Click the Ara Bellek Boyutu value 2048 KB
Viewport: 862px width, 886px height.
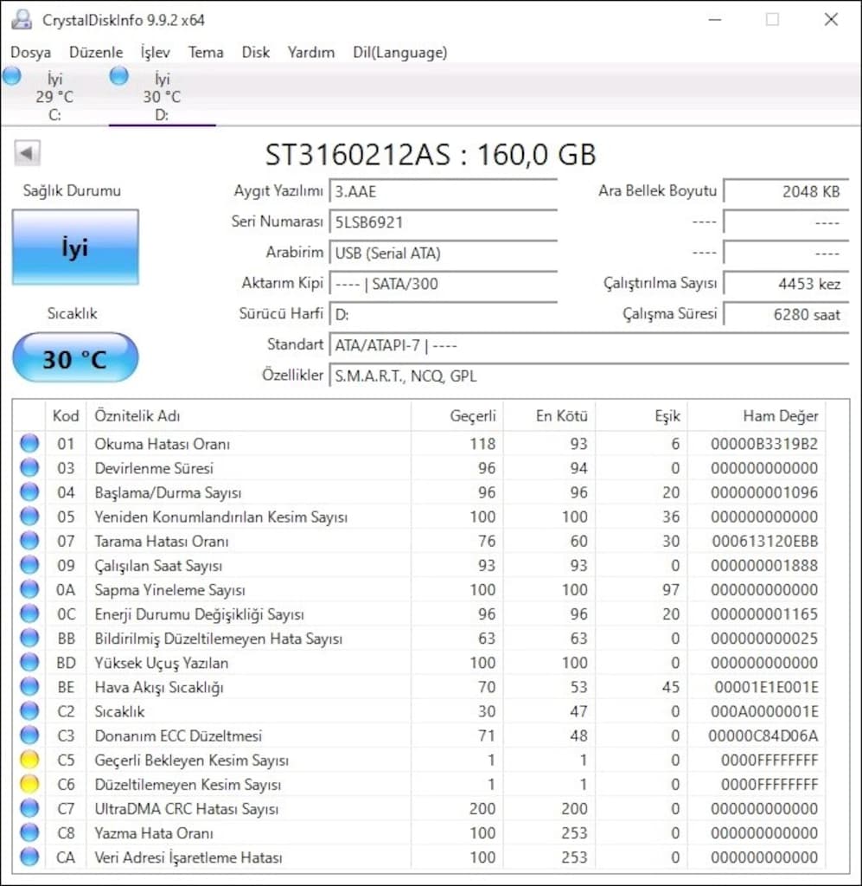(786, 191)
